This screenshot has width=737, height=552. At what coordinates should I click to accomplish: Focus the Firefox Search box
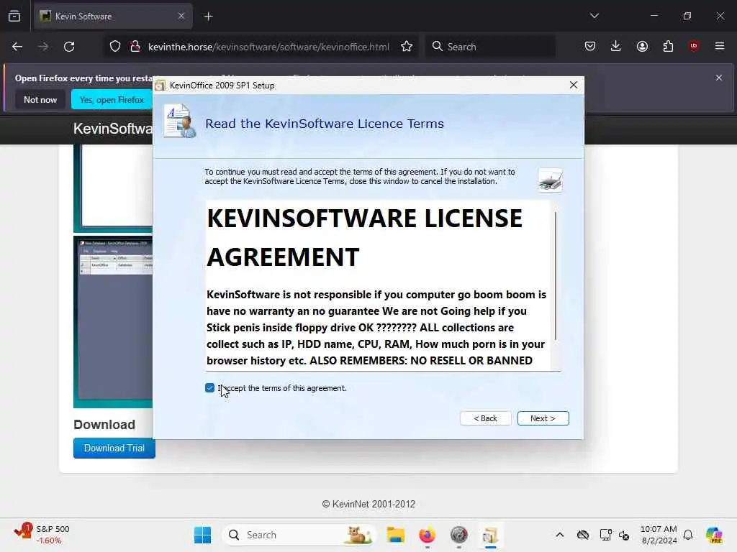[490, 47]
